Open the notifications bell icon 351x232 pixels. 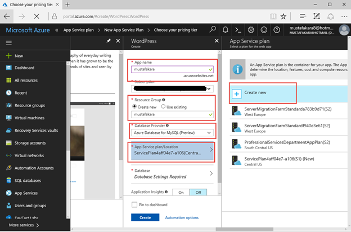(x=226, y=30)
